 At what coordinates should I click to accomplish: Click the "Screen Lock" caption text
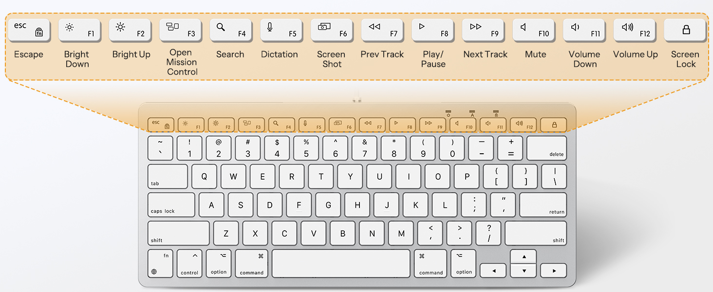[x=686, y=59]
